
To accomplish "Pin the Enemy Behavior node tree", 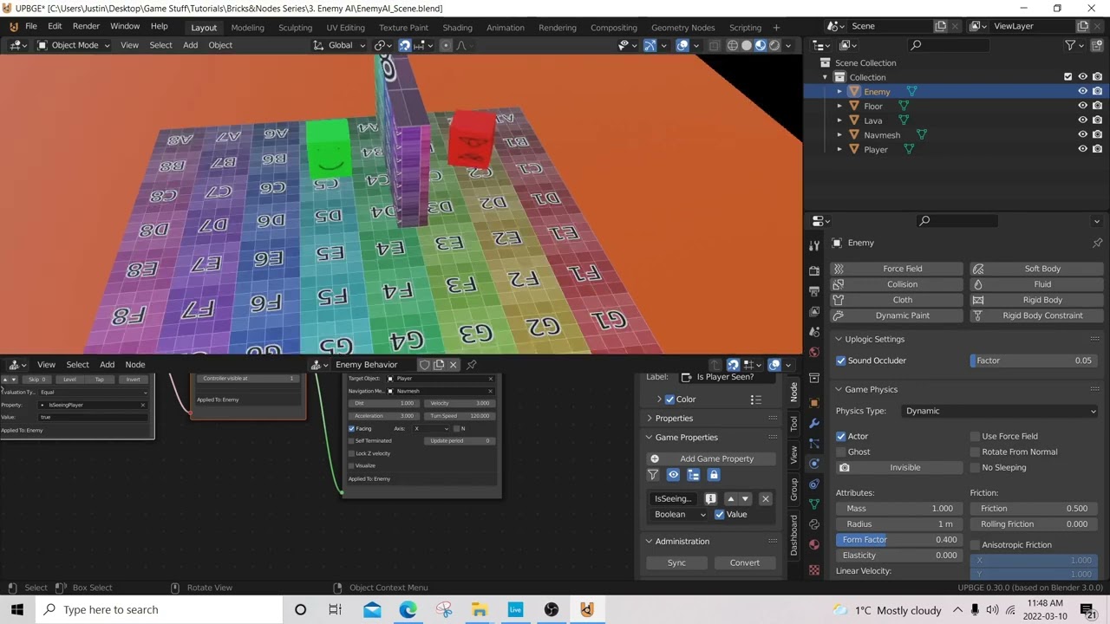I will coord(472,365).
